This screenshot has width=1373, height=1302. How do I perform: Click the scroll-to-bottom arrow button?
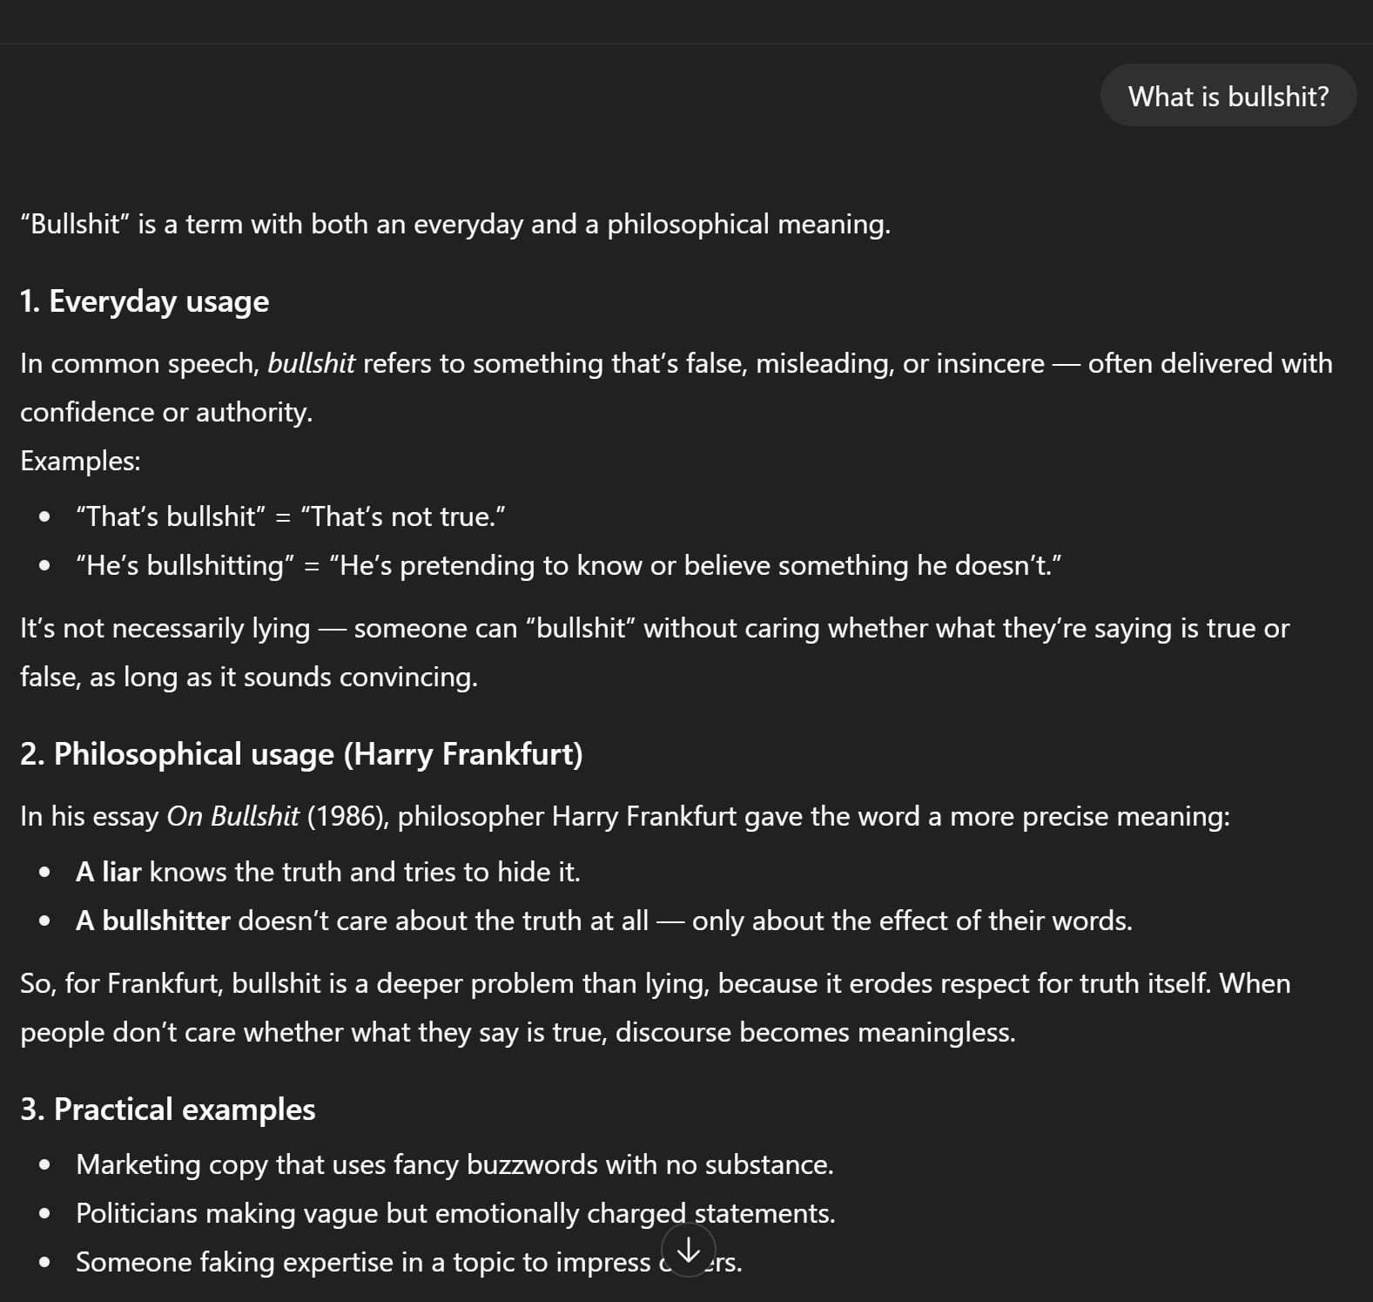pyautogui.click(x=688, y=1251)
